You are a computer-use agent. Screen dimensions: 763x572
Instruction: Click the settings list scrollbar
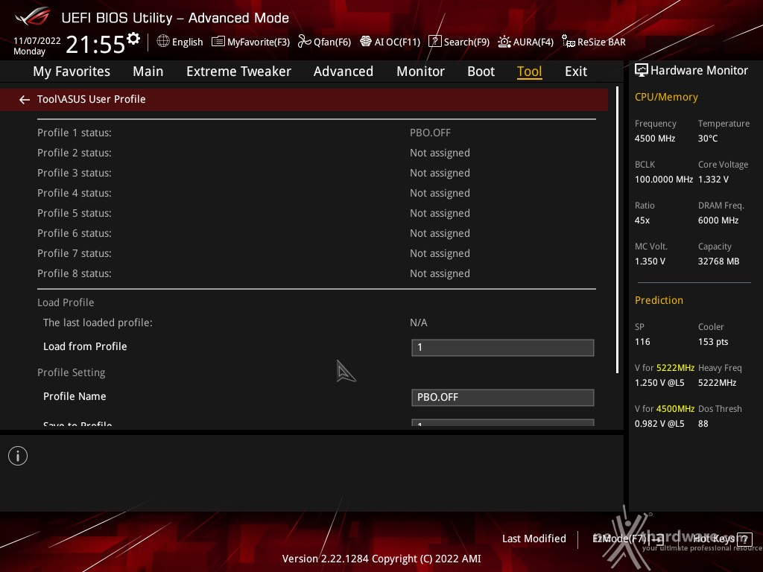617,230
